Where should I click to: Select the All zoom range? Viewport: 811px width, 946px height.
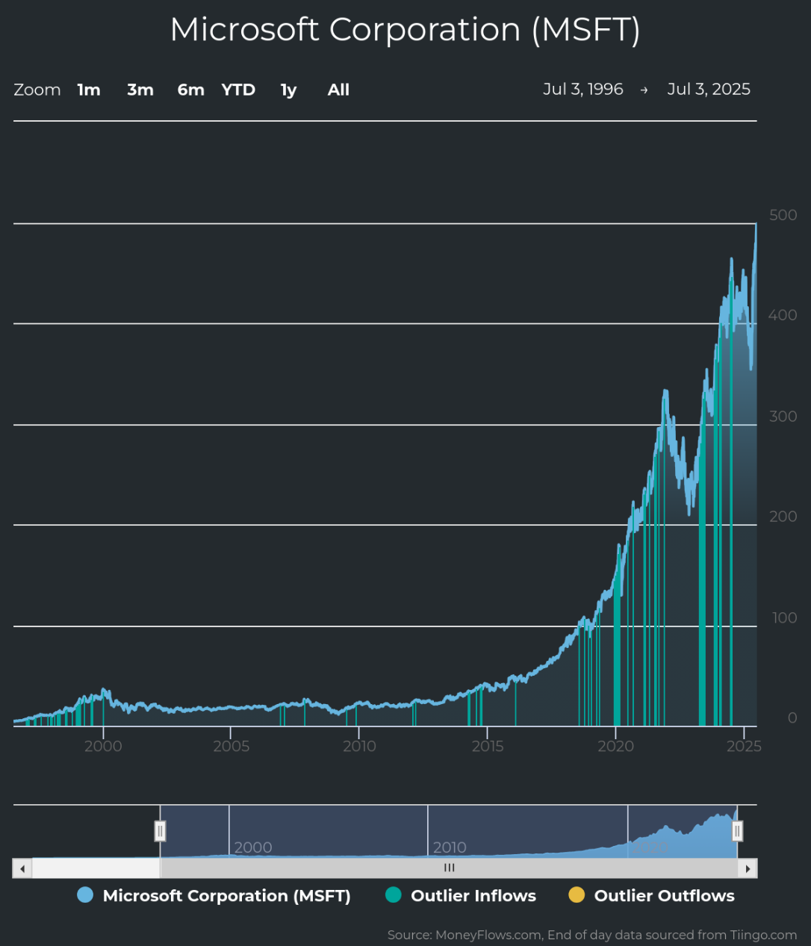[338, 90]
